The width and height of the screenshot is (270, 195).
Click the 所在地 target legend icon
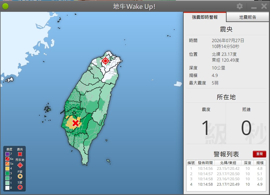point(20,165)
